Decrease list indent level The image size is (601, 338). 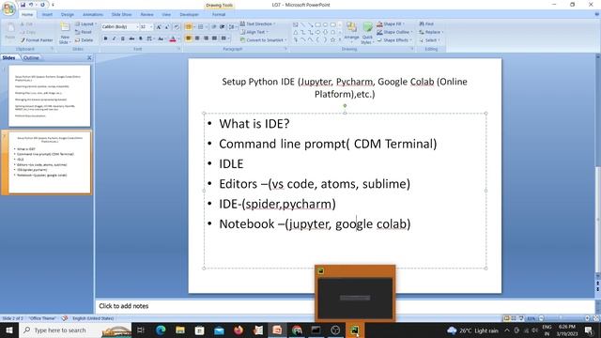click(214, 27)
